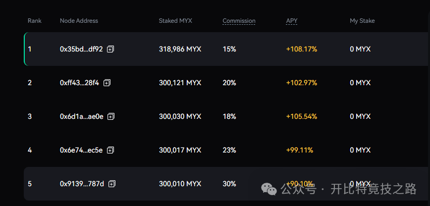The height and width of the screenshot is (206, 430).
Task: Click the APY column header
Action: [x=291, y=21]
